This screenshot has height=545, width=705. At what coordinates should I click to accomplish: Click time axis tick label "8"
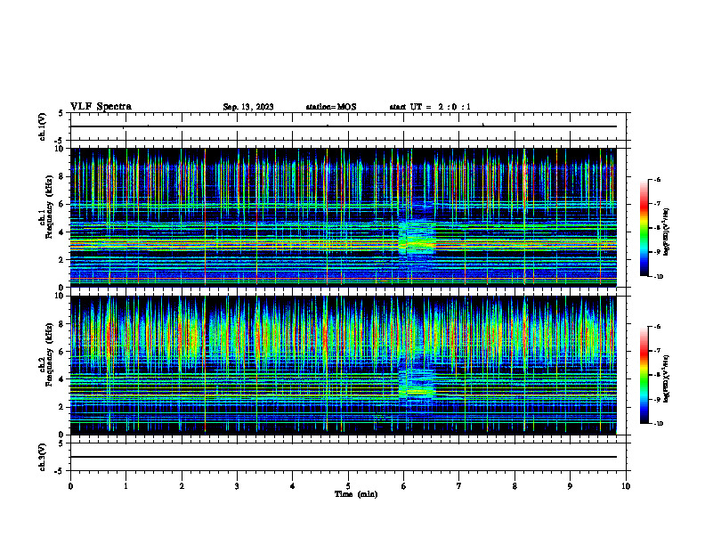(515, 486)
